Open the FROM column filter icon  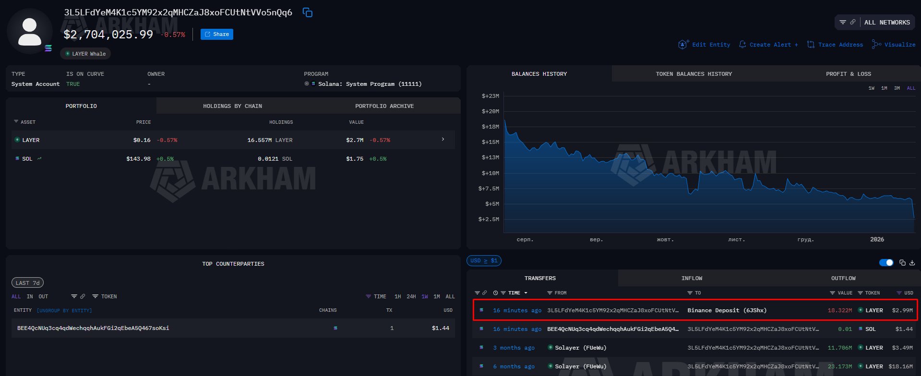pos(550,293)
